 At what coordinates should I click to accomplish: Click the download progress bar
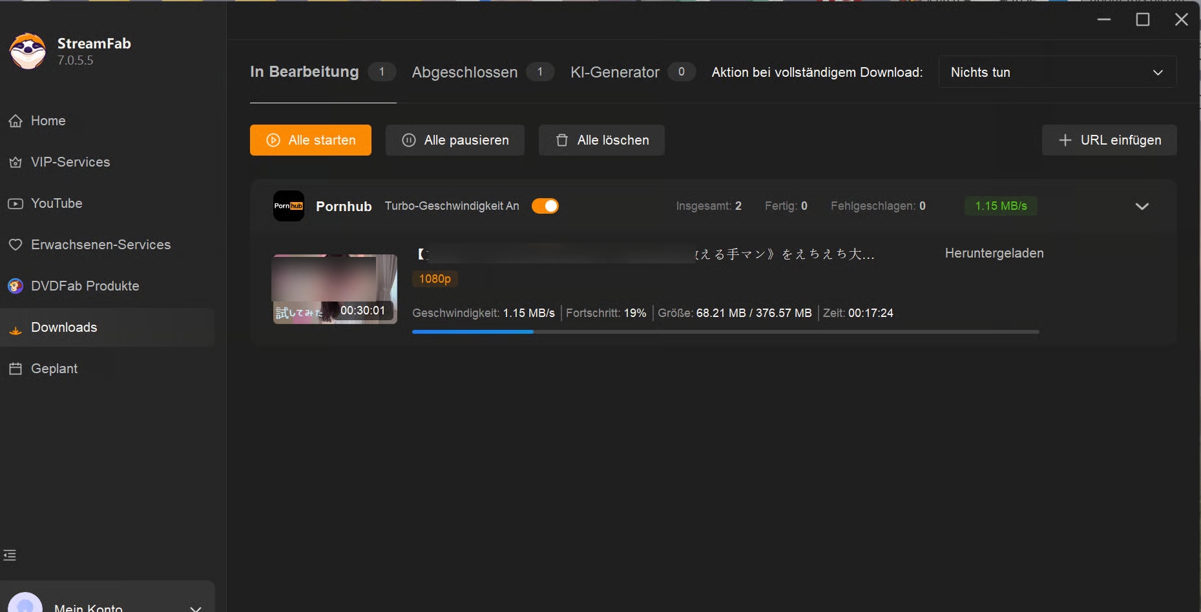coord(726,331)
